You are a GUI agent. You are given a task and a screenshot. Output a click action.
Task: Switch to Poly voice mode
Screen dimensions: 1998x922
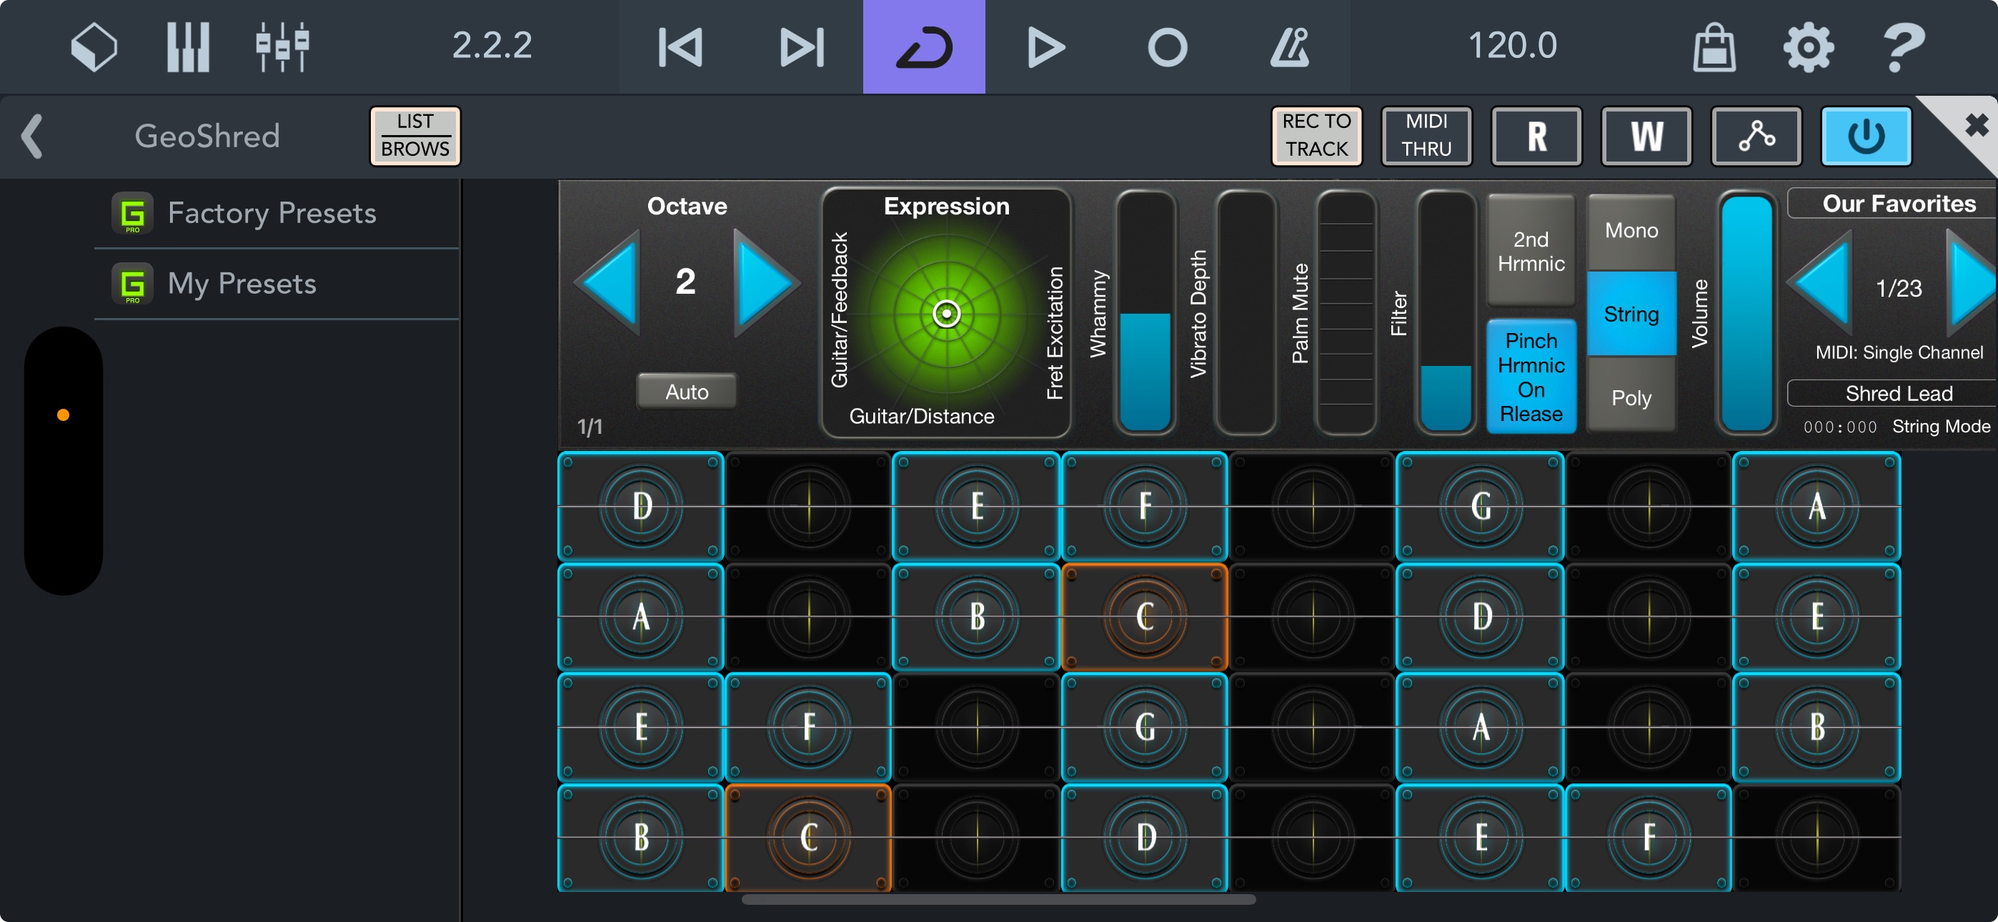[x=1631, y=398]
